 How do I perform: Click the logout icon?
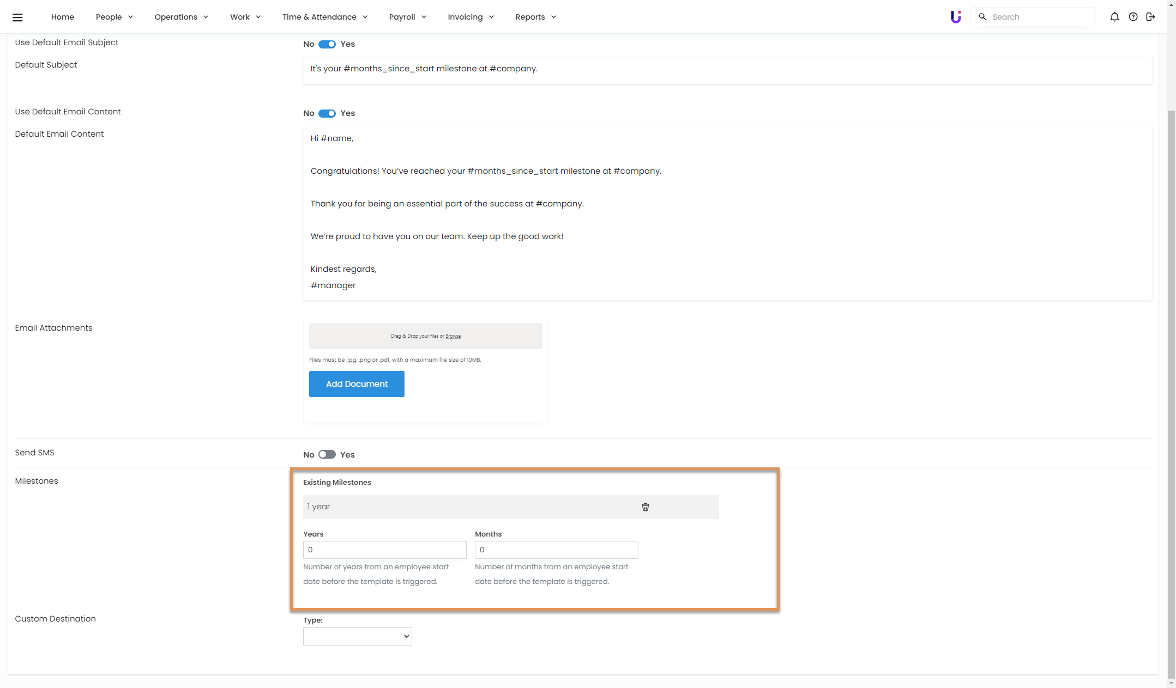click(x=1150, y=17)
